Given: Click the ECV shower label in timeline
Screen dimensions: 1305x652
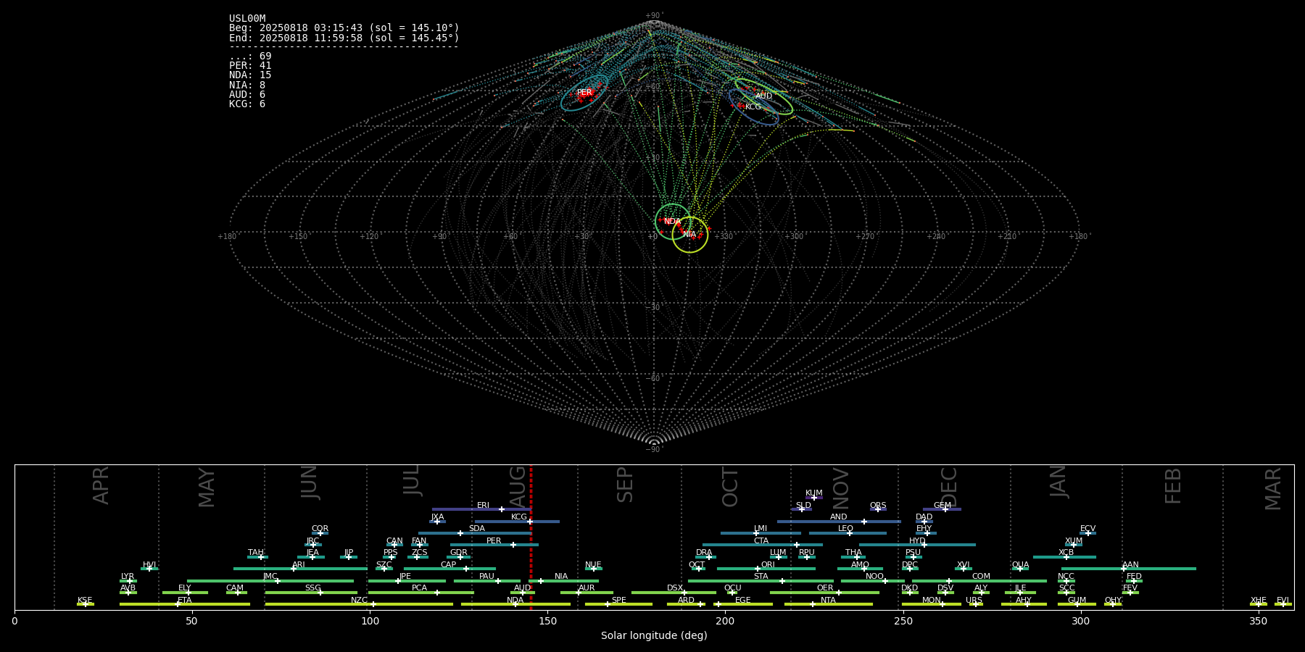Looking at the screenshot, I should coord(1087,528).
